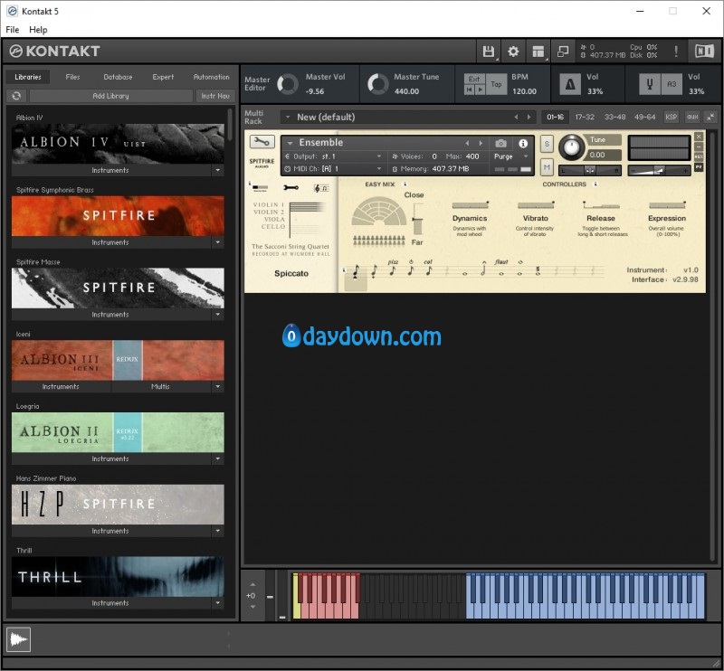The height and width of the screenshot is (671, 724).
Task: Switch to the Files tab
Action: coord(72,77)
